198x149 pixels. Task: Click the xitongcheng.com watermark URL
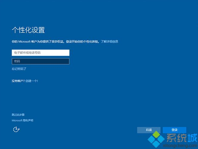(180, 146)
